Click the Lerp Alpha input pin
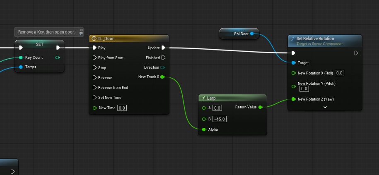This screenshot has width=379, height=175. coord(204,129)
